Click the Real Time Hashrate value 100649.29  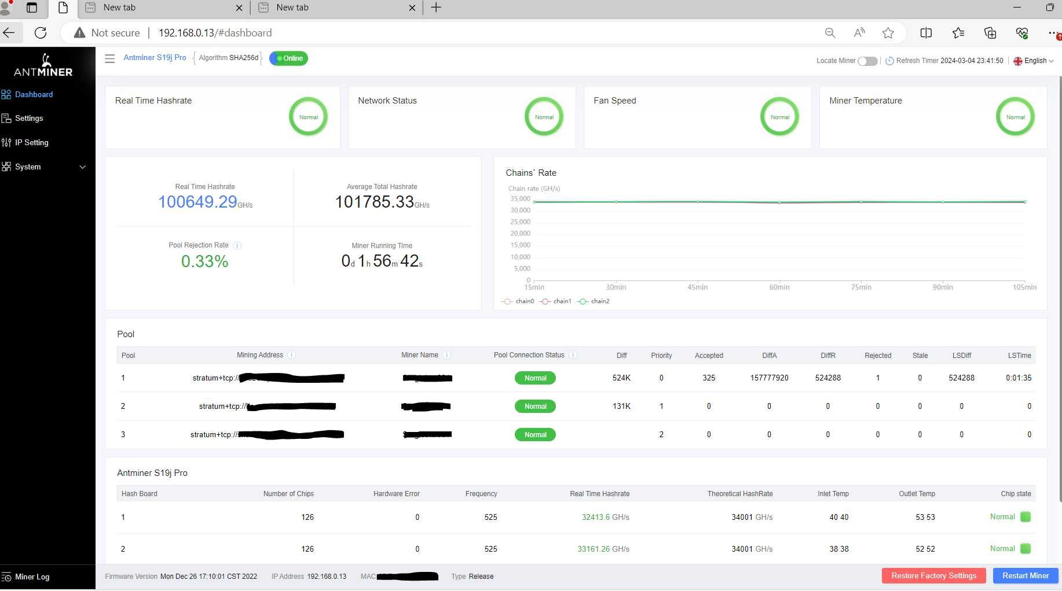[x=197, y=202]
